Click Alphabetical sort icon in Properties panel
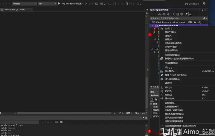Viewport: 215px width, 136px height. tap(156, 100)
